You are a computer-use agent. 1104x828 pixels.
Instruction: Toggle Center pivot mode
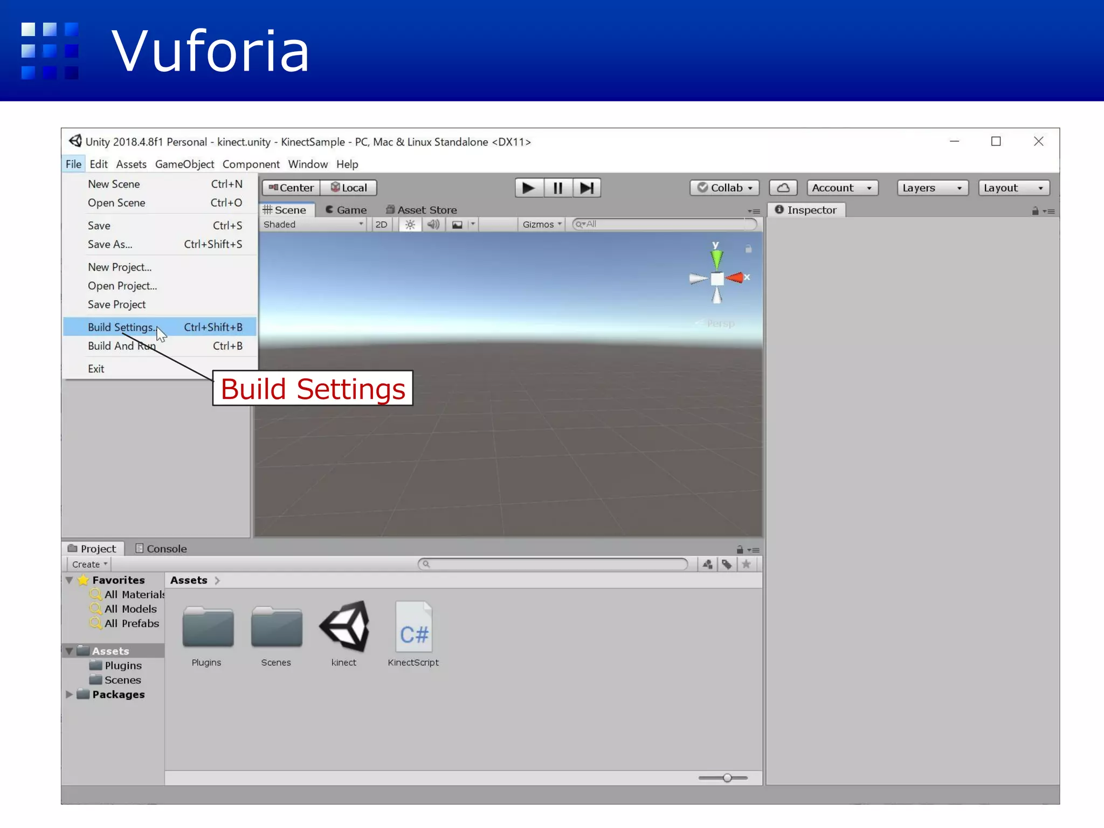click(291, 188)
